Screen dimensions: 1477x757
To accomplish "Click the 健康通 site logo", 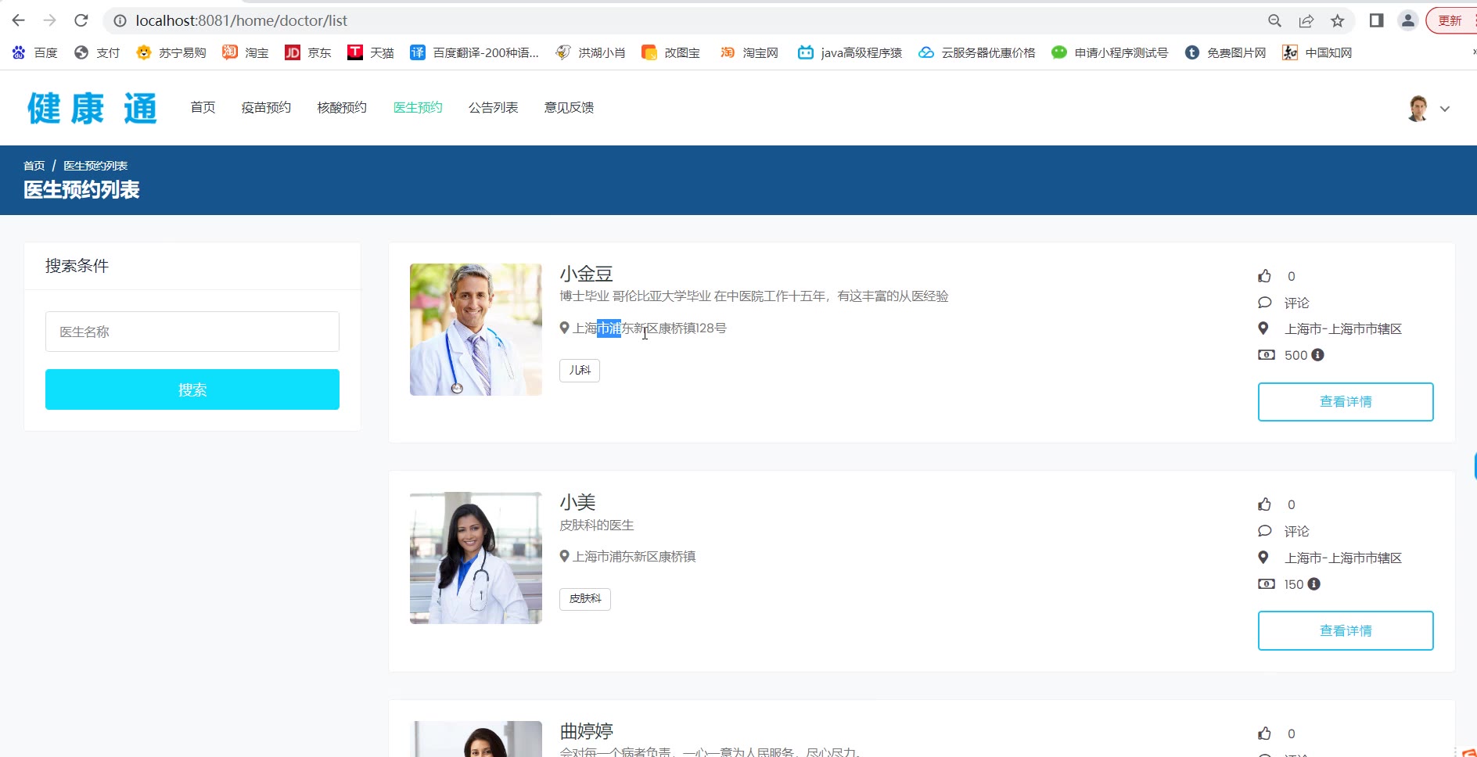I will 92,108.
